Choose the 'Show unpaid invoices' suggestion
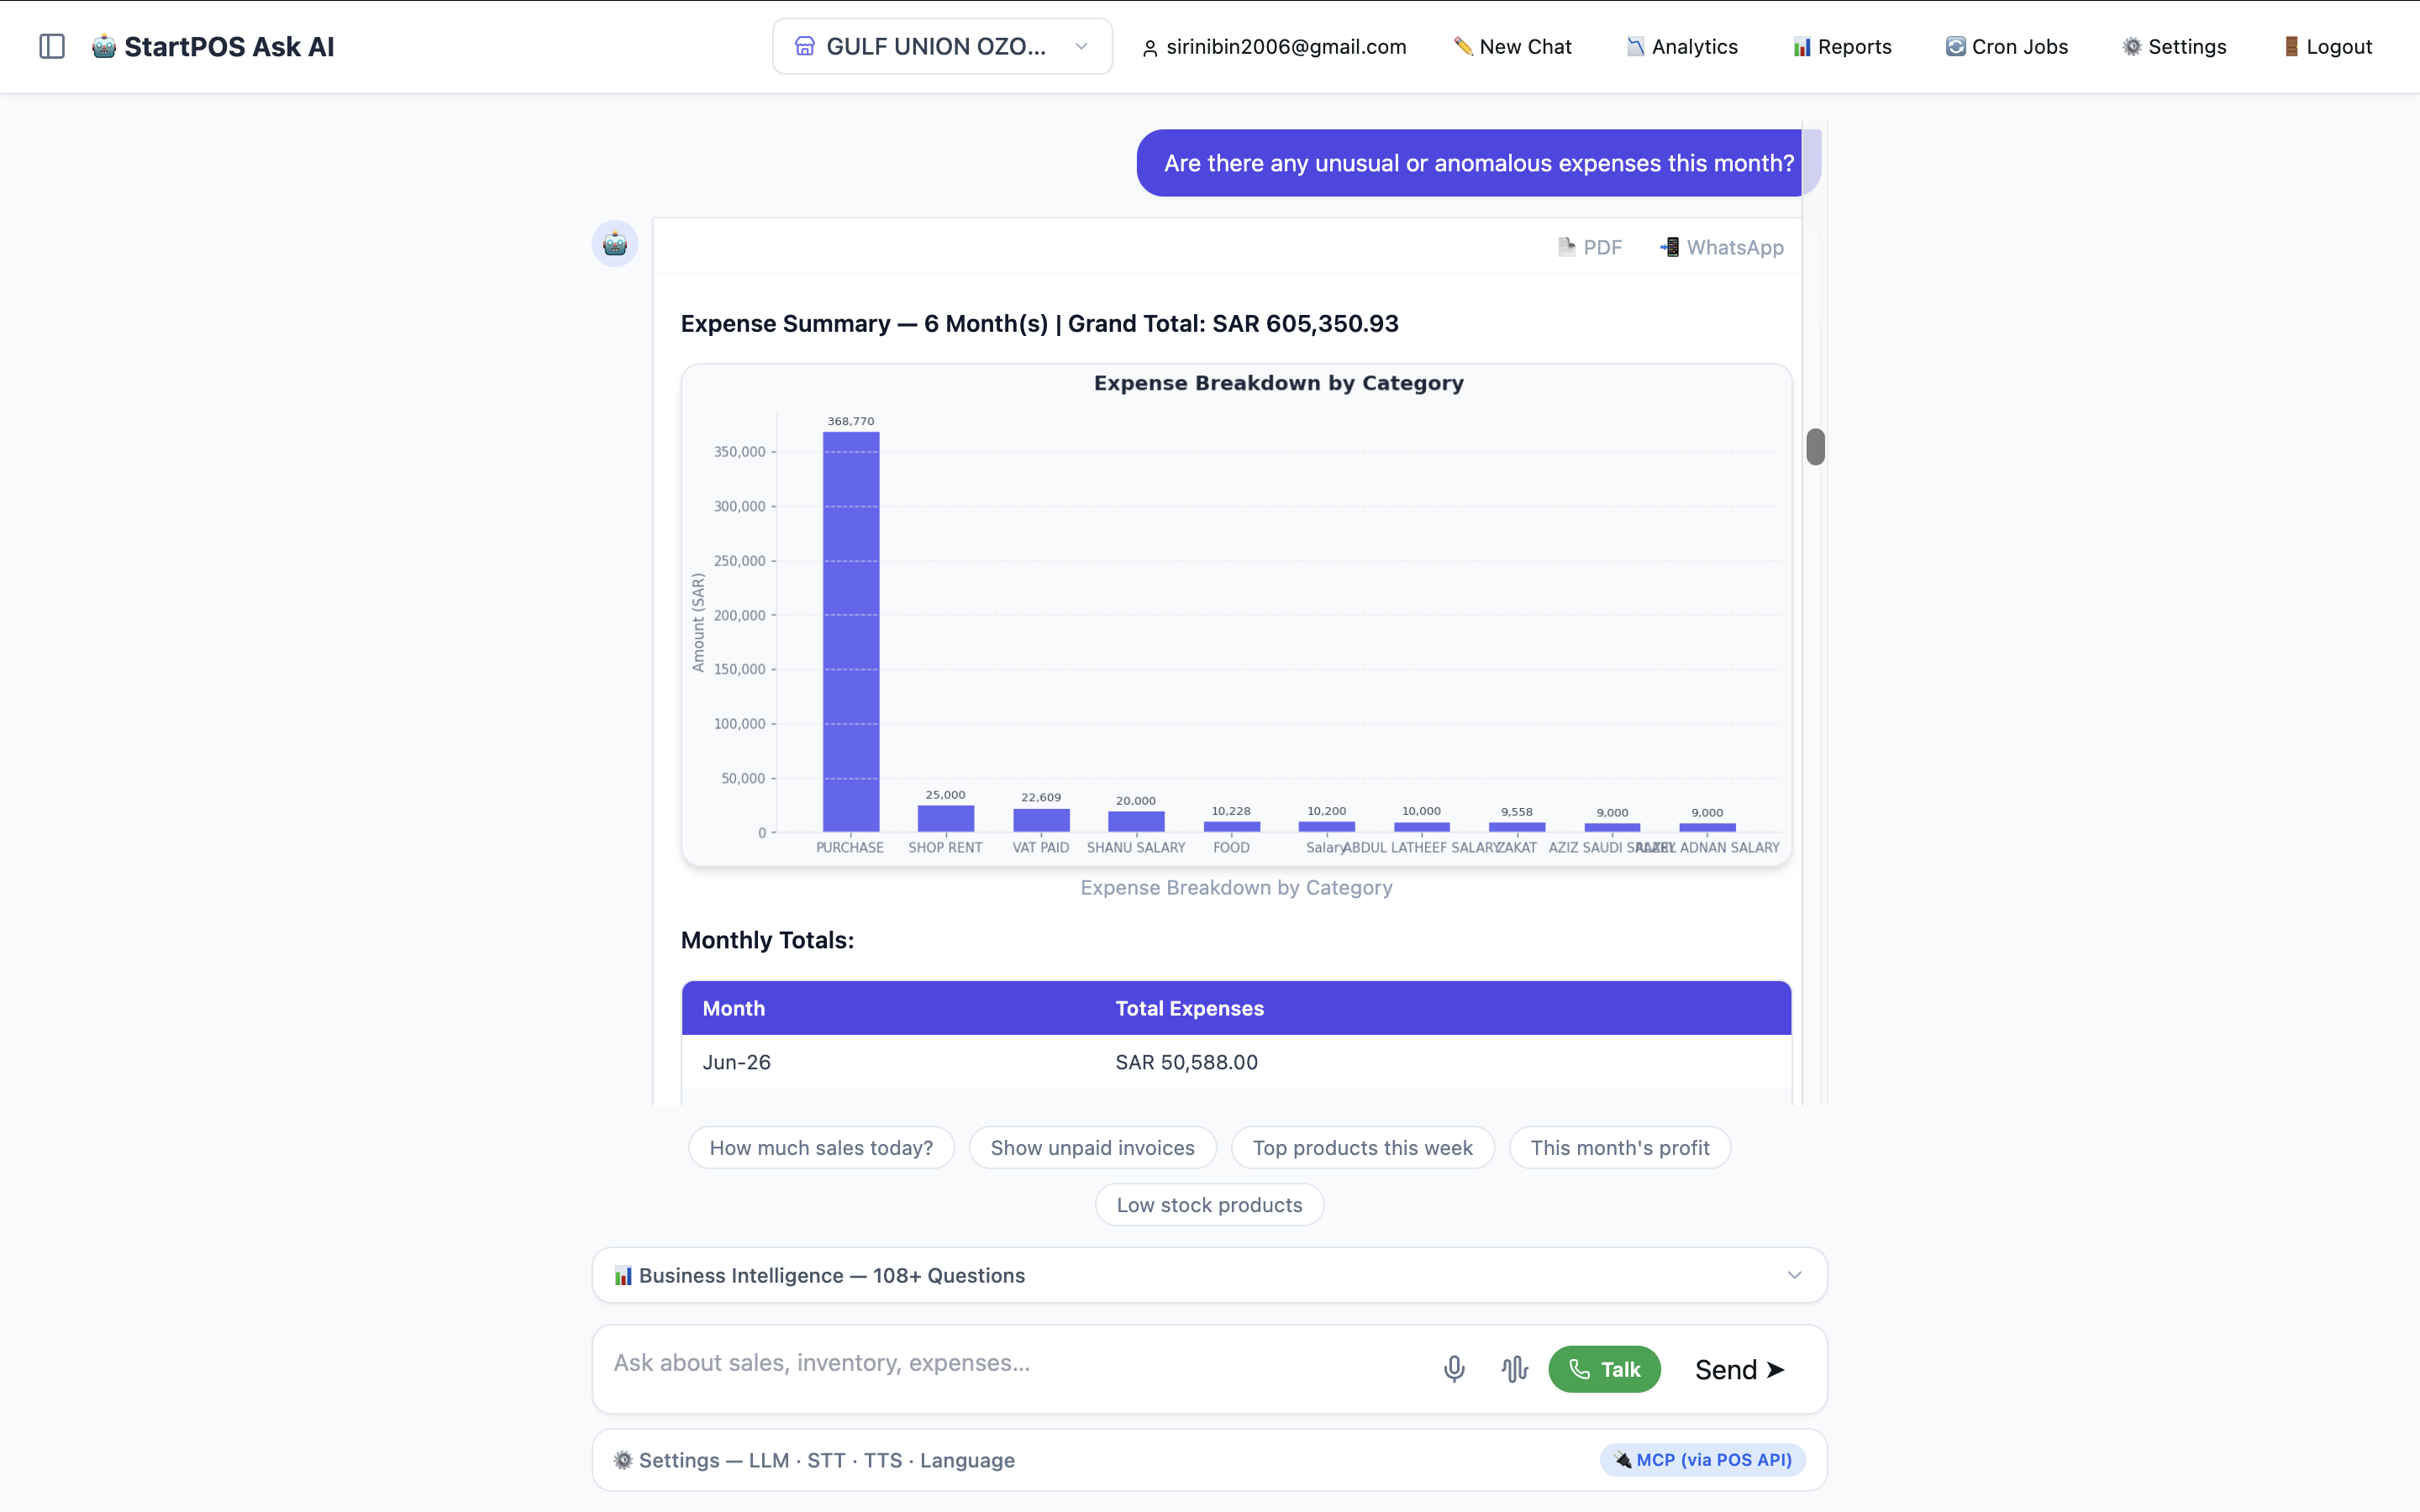 (x=1093, y=1148)
